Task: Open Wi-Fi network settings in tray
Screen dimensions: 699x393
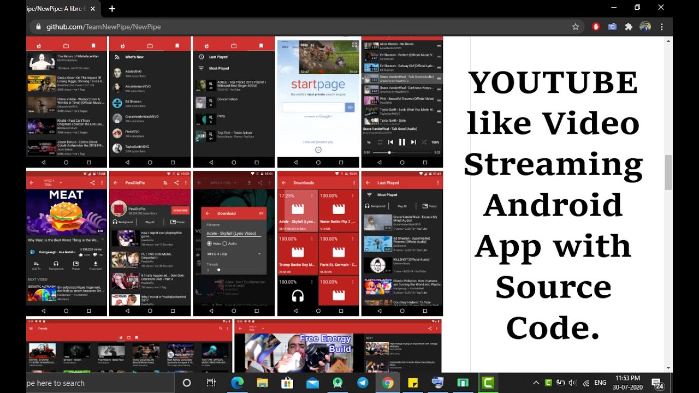Action: coord(585,383)
